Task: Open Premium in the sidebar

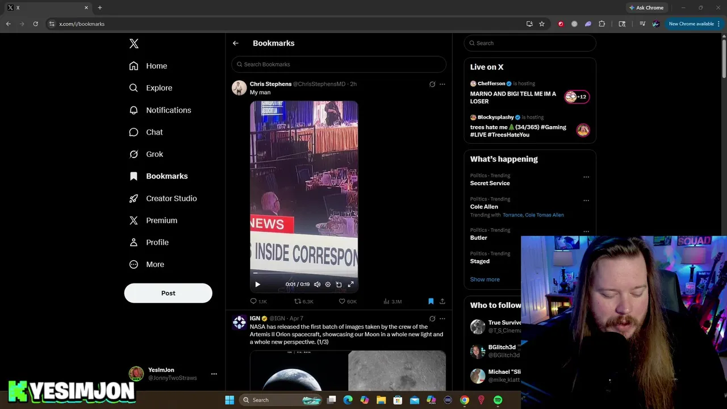Action: point(153,220)
